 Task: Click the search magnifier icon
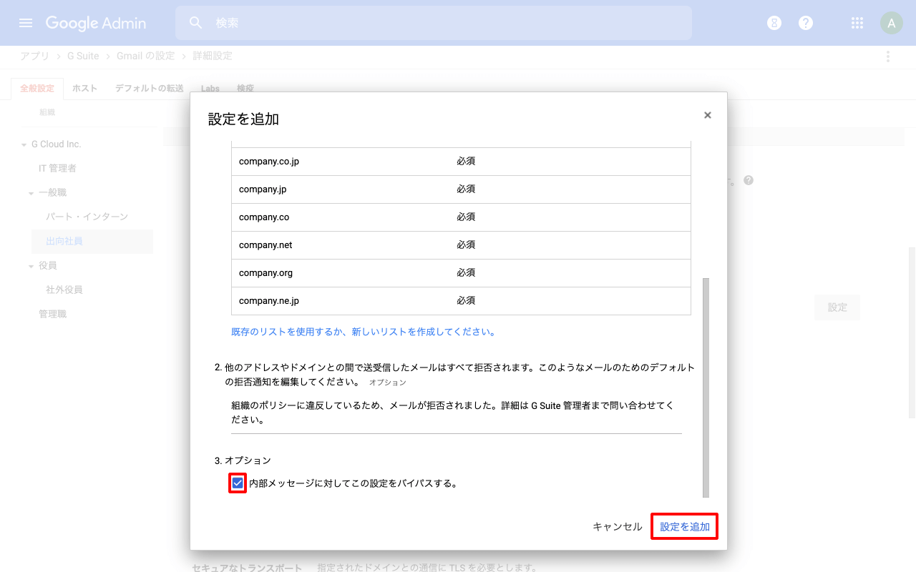196,23
